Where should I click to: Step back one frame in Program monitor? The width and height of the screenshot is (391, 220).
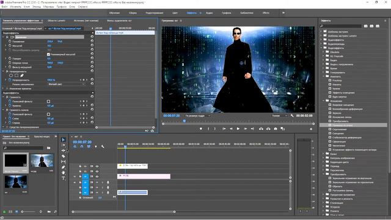point(231,129)
